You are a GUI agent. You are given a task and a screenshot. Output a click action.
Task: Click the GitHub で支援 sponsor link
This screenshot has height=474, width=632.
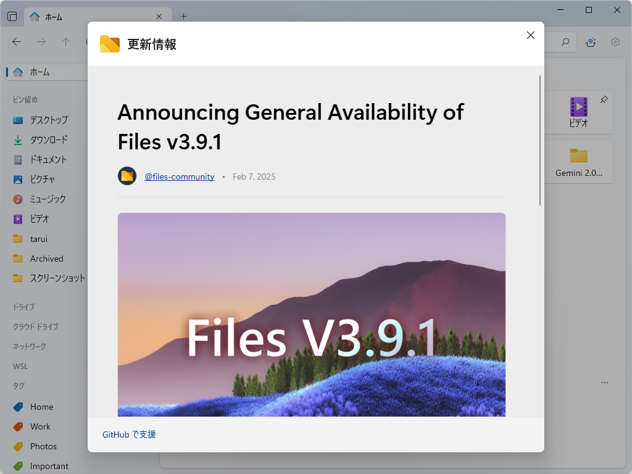129,434
